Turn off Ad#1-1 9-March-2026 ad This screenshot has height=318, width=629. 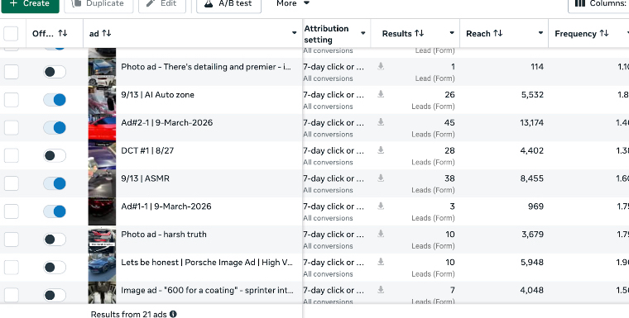click(x=55, y=211)
